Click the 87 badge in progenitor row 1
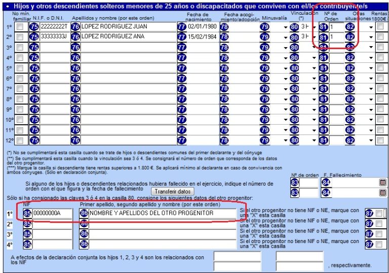The image size is (389, 273). click(x=369, y=214)
